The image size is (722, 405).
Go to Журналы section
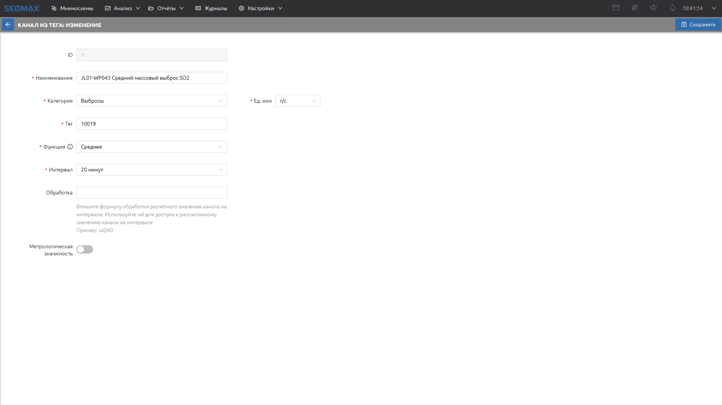point(211,8)
